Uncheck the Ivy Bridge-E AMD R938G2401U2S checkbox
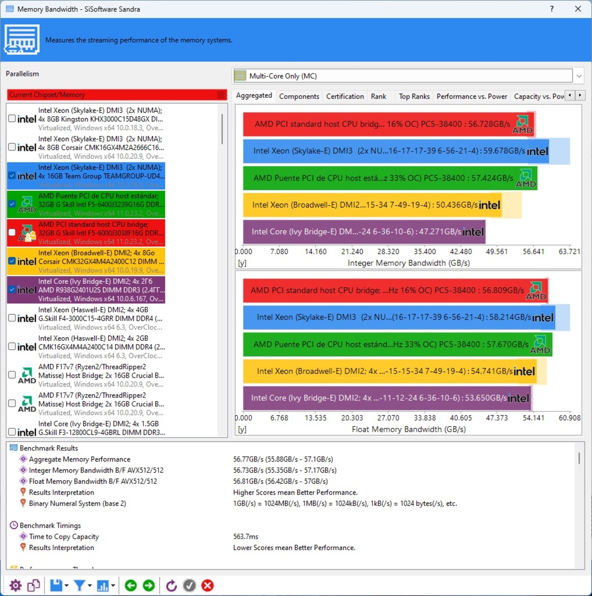Viewport: 592px width, 596px height. click(12, 290)
